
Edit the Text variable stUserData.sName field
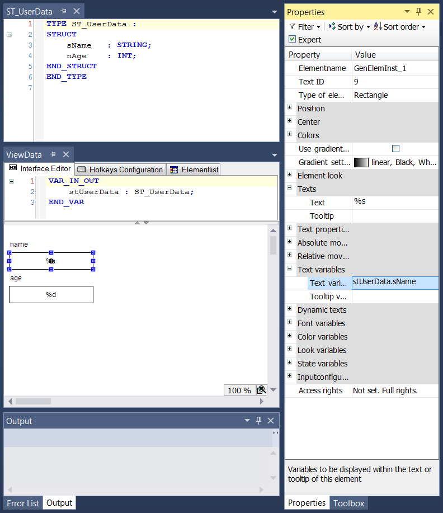coord(395,283)
